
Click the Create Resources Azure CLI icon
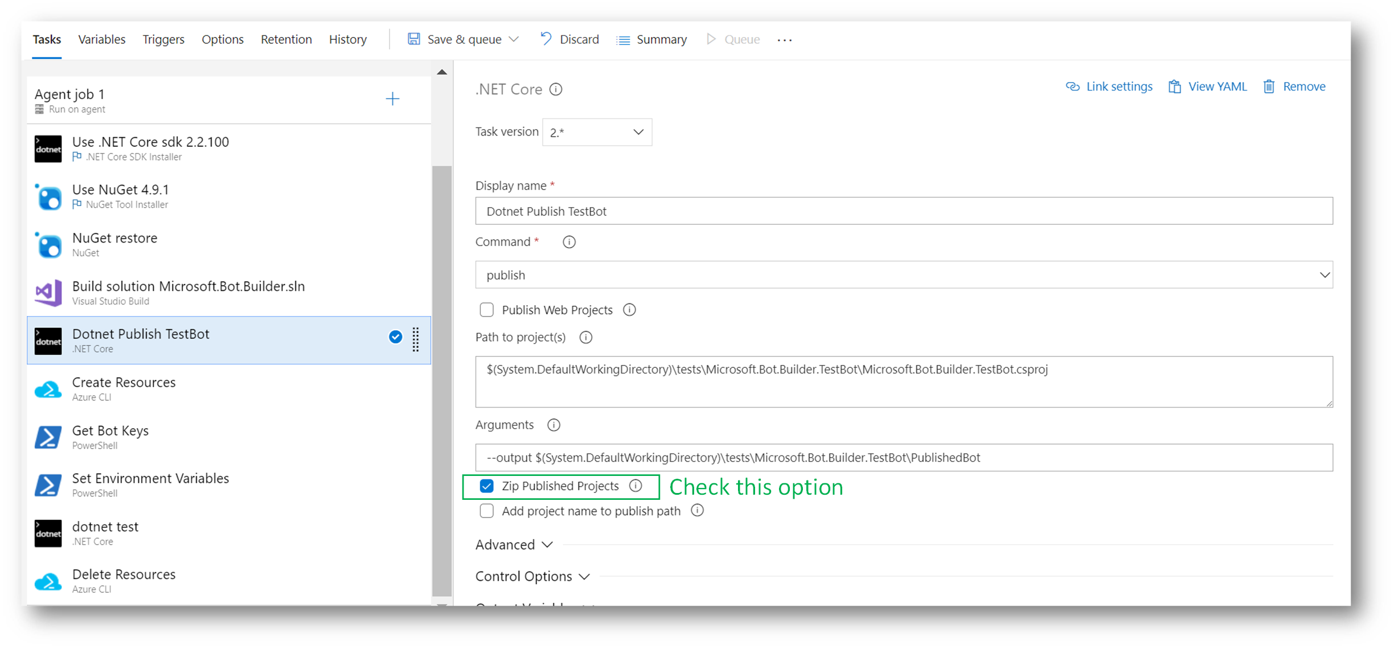coord(48,389)
